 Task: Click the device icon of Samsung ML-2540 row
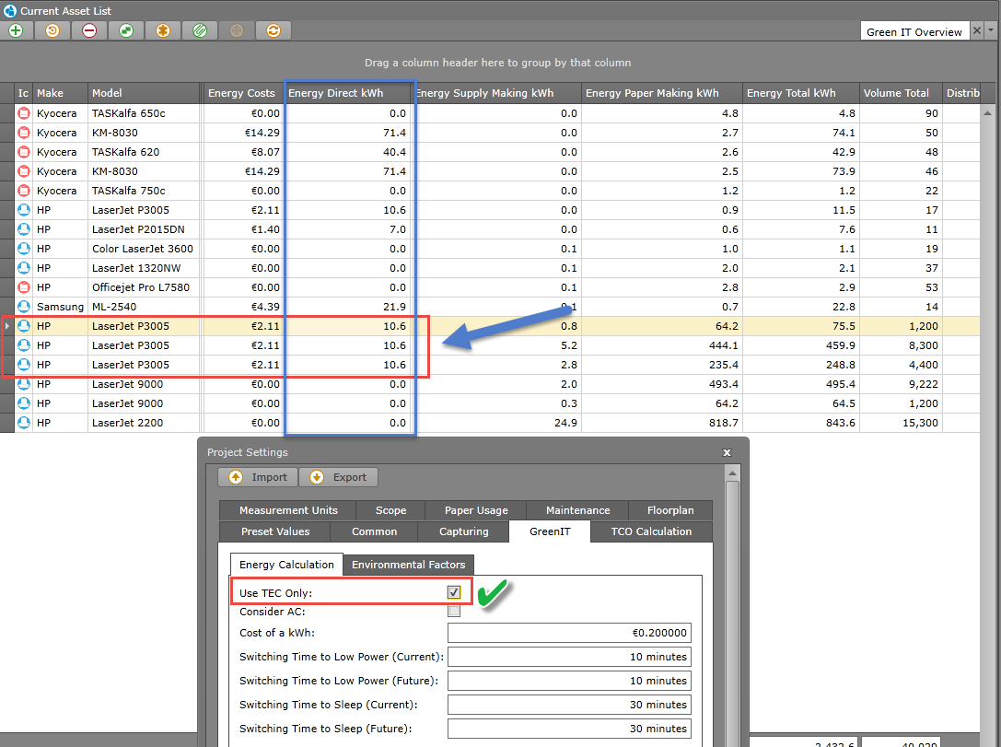point(24,307)
